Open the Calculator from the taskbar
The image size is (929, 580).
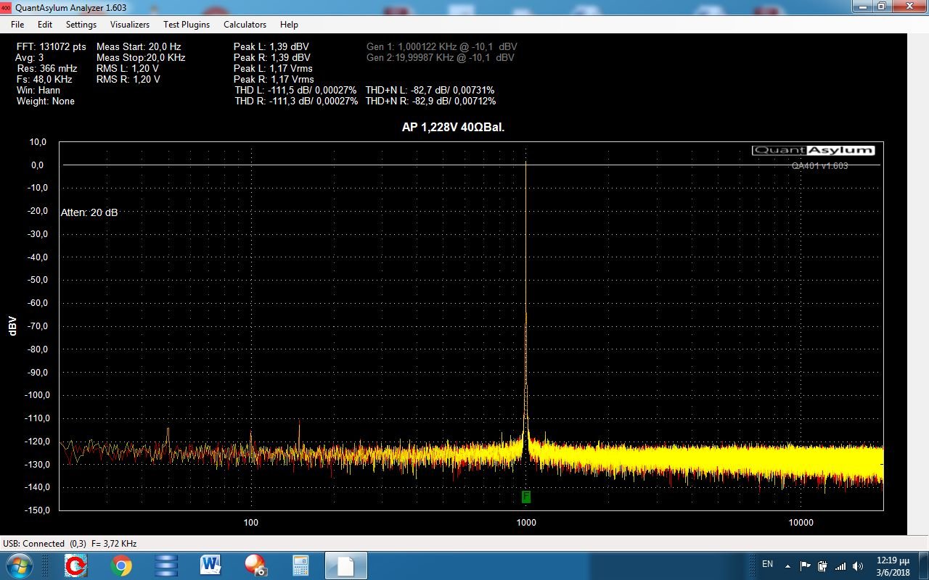(x=300, y=565)
